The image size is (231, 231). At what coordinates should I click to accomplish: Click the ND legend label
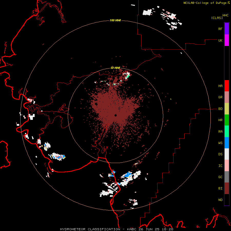[220, 200]
